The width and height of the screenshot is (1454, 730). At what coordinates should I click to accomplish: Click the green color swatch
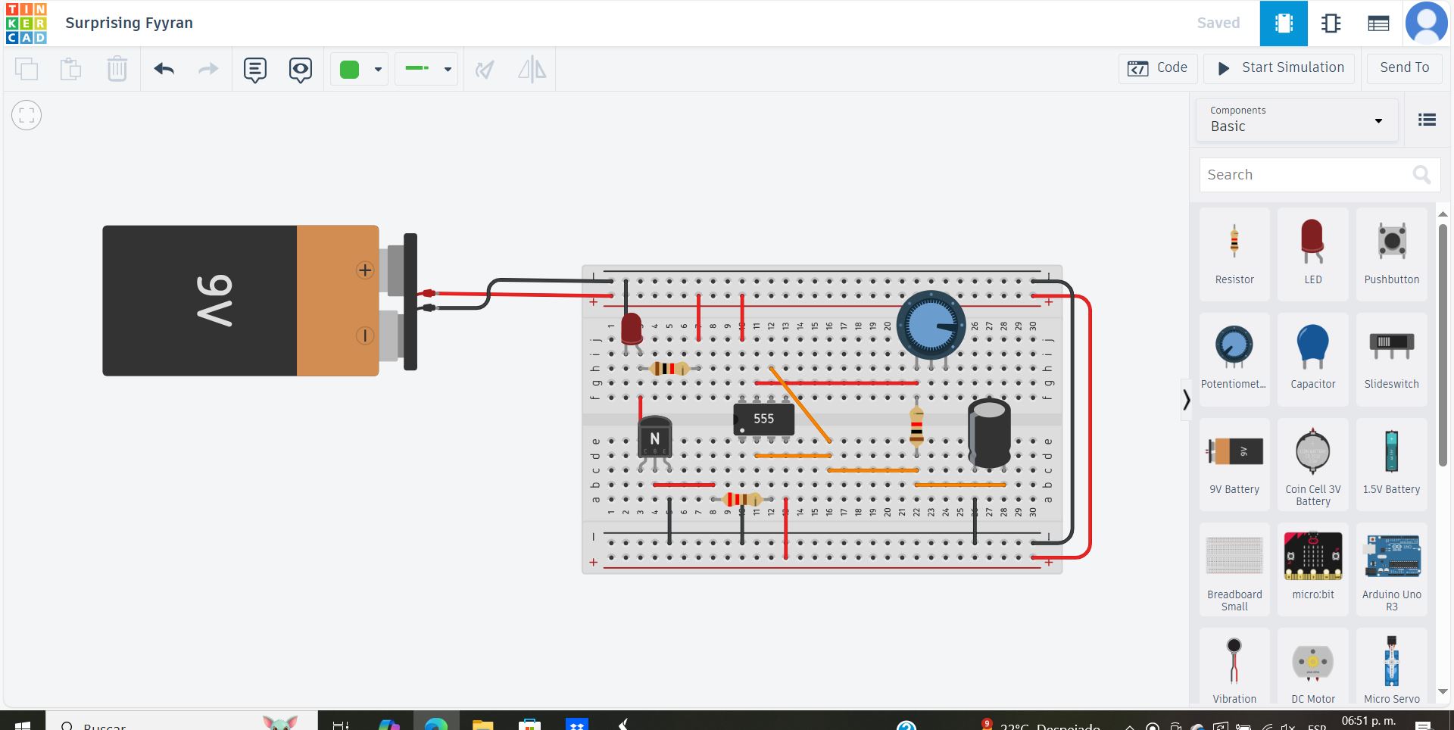(351, 69)
